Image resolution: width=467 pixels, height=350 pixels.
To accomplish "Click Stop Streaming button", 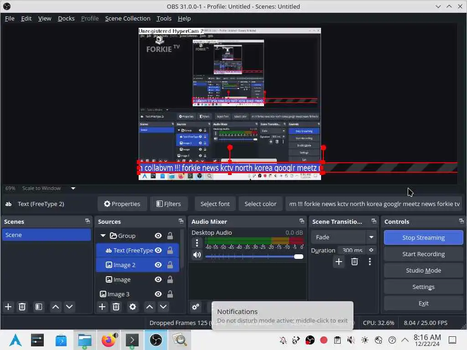I will (x=424, y=237).
